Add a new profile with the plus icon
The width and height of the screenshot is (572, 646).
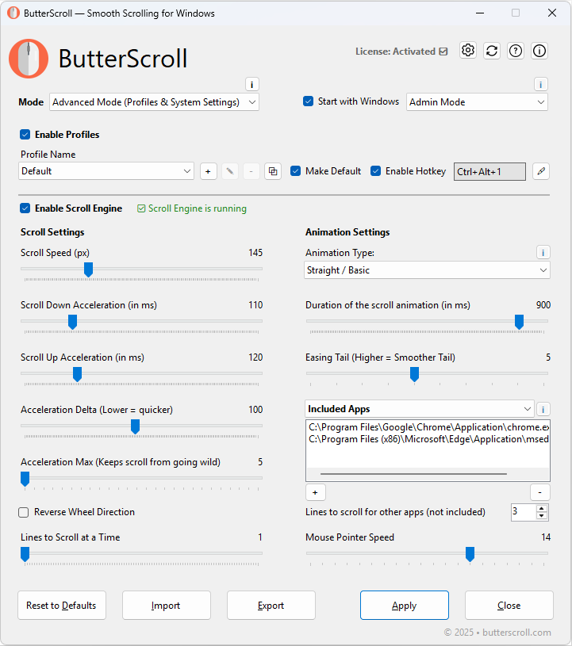point(208,170)
